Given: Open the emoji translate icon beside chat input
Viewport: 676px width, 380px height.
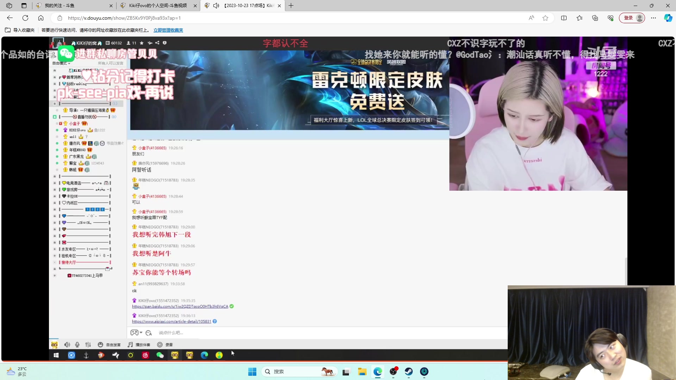Looking at the screenshot, I should pyautogui.click(x=149, y=333).
